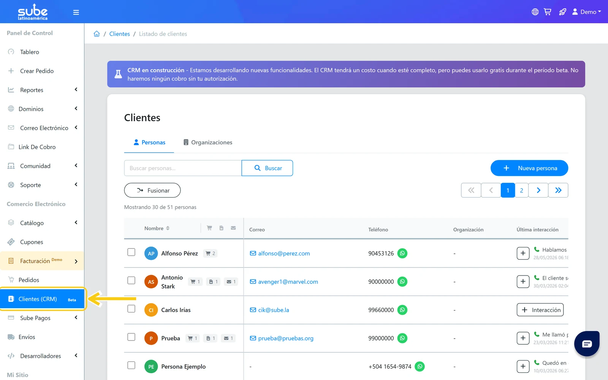Expand Facturación Demo menu
The width and height of the screenshot is (608, 380).
click(42, 261)
